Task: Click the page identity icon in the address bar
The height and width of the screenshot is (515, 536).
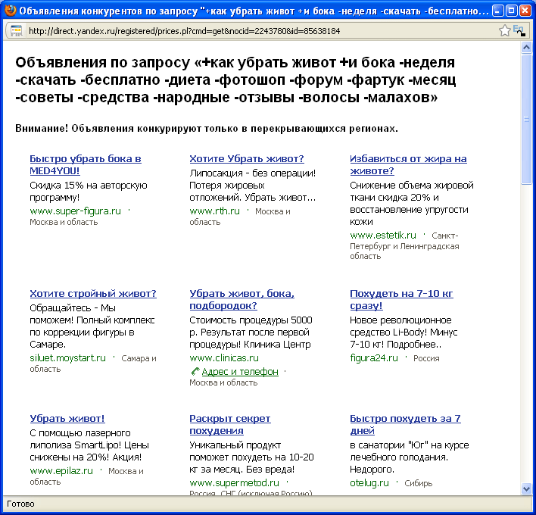Action: pos(16,31)
